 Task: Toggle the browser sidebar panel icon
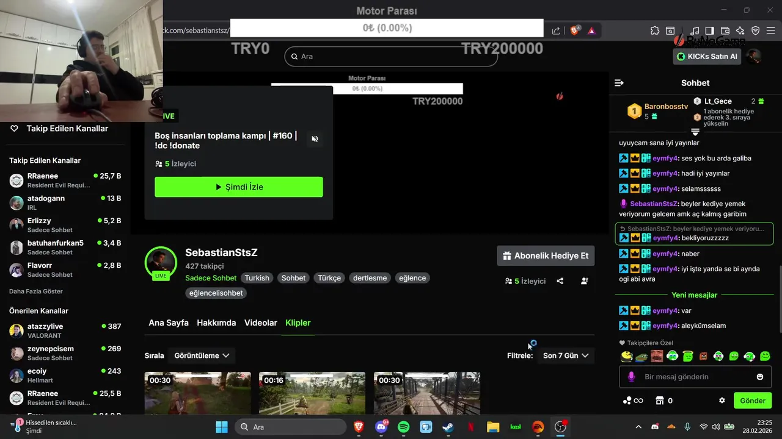coord(709,30)
